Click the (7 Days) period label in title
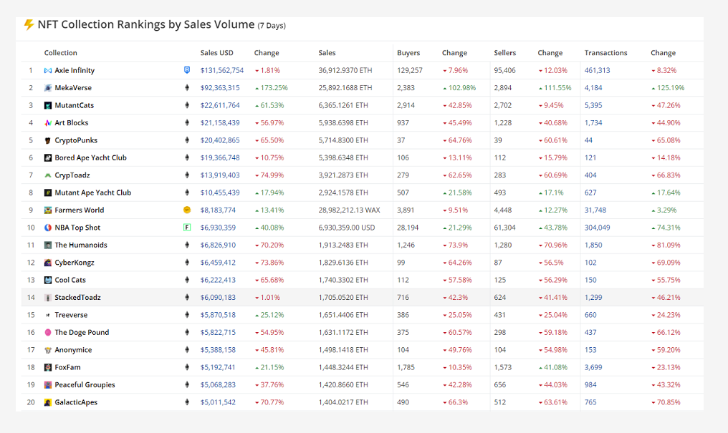The image size is (728, 433). click(272, 26)
